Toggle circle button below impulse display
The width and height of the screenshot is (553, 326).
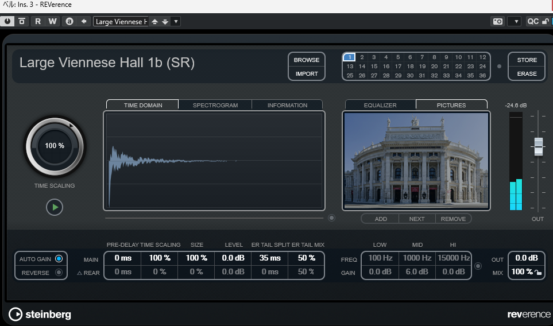[x=331, y=218]
